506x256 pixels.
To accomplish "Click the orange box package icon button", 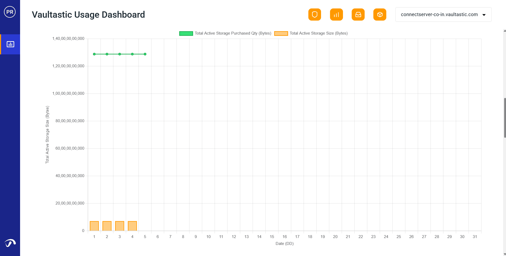I will tap(380, 15).
